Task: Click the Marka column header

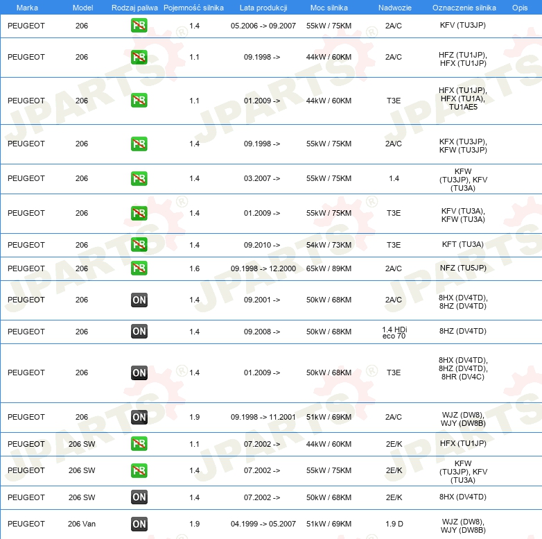Action: pos(27,8)
